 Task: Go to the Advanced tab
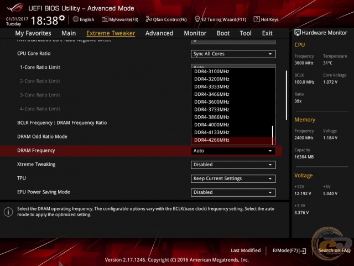(x=159, y=33)
